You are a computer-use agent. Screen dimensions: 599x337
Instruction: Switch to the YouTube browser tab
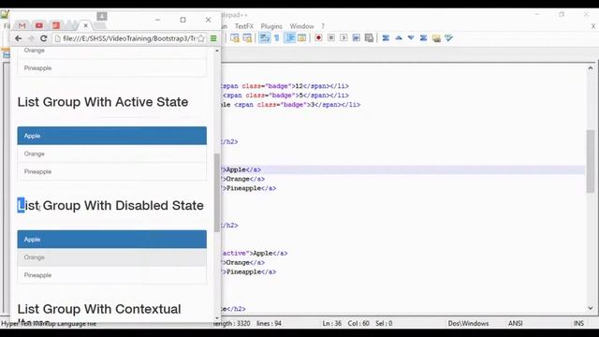coord(39,25)
